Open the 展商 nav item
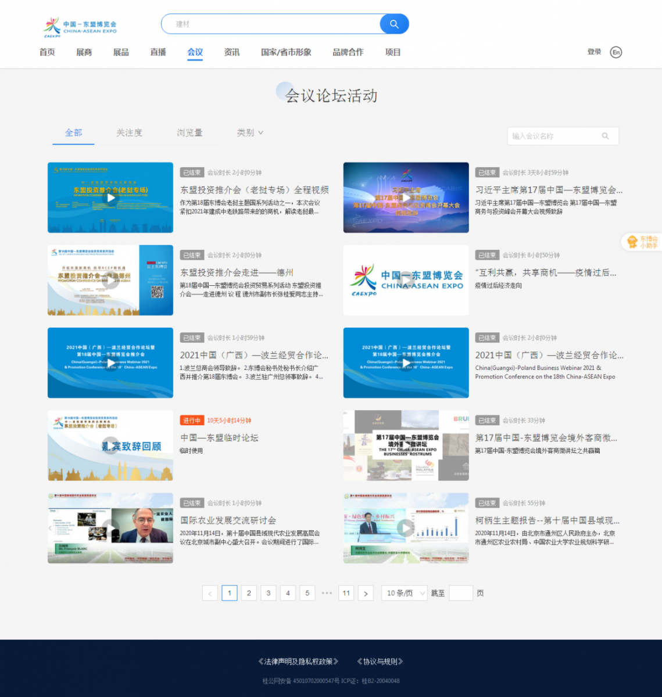Viewport: 662px width, 697px height. (x=84, y=52)
